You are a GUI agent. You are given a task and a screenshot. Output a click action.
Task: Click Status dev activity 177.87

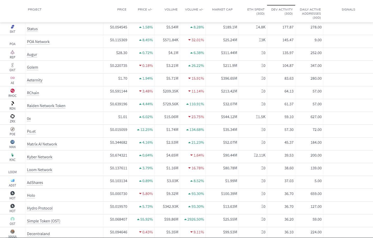click(288, 27)
